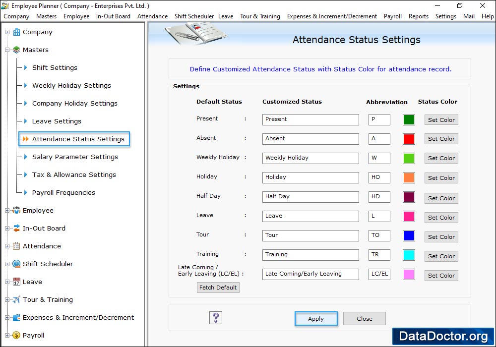Click the Company building icon in tree
The height and width of the screenshot is (347, 496).
(x=16, y=32)
